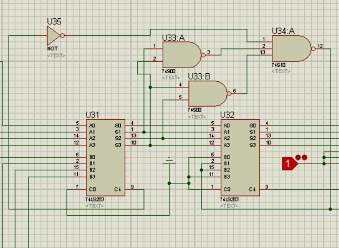Click the U33:A reference label

[x=173, y=38]
